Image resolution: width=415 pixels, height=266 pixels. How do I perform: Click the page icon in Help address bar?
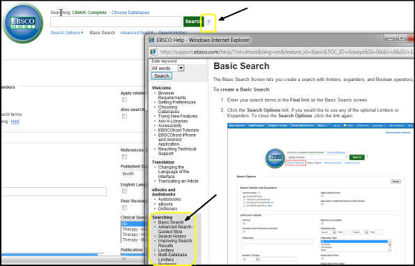[153, 52]
